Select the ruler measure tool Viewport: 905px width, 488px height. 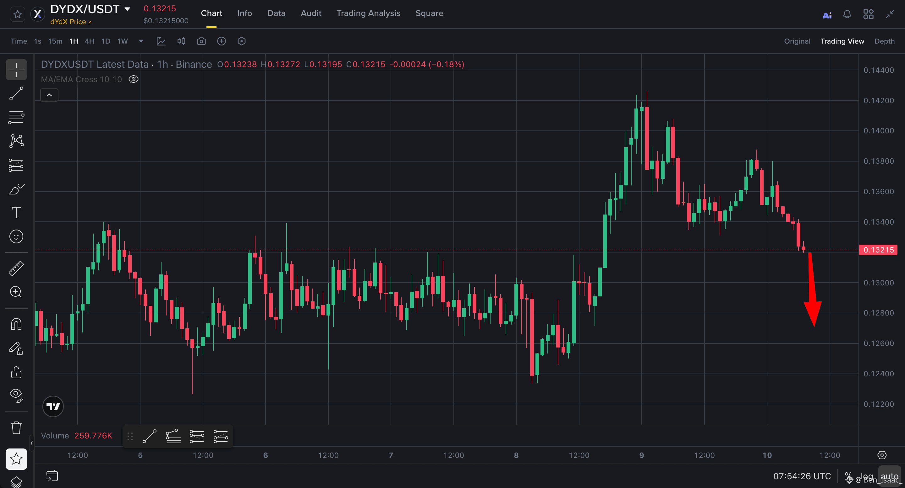(x=16, y=268)
